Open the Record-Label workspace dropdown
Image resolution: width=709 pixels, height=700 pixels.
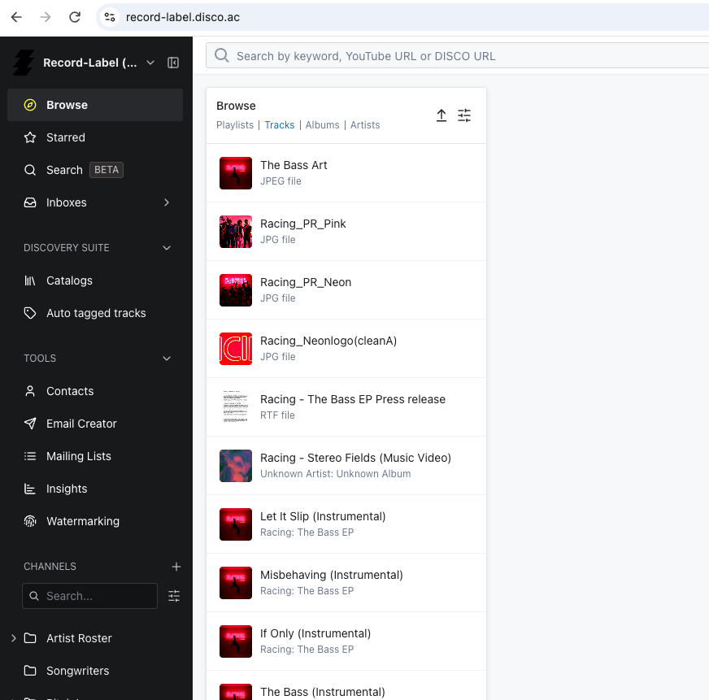click(x=150, y=63)
